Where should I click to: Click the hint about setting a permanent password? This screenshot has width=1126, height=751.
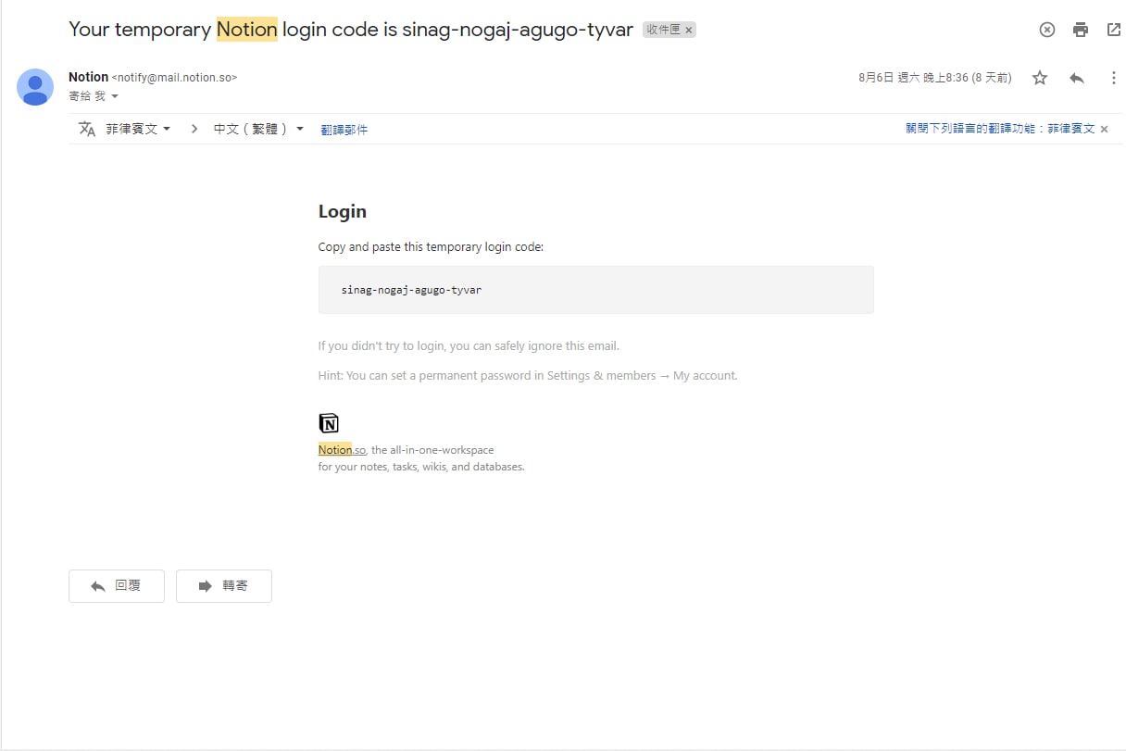[528, 376]
